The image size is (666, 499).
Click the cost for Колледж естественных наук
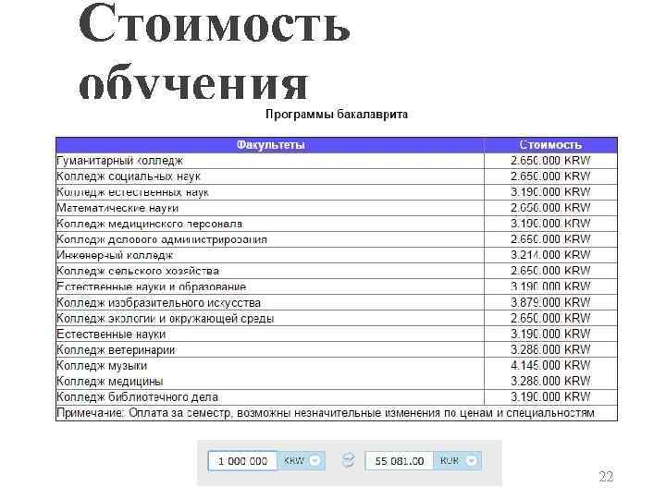pos(550,192)
